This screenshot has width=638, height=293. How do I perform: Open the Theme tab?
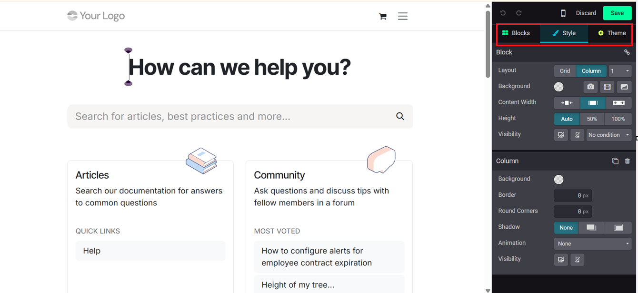pos(612,33)
